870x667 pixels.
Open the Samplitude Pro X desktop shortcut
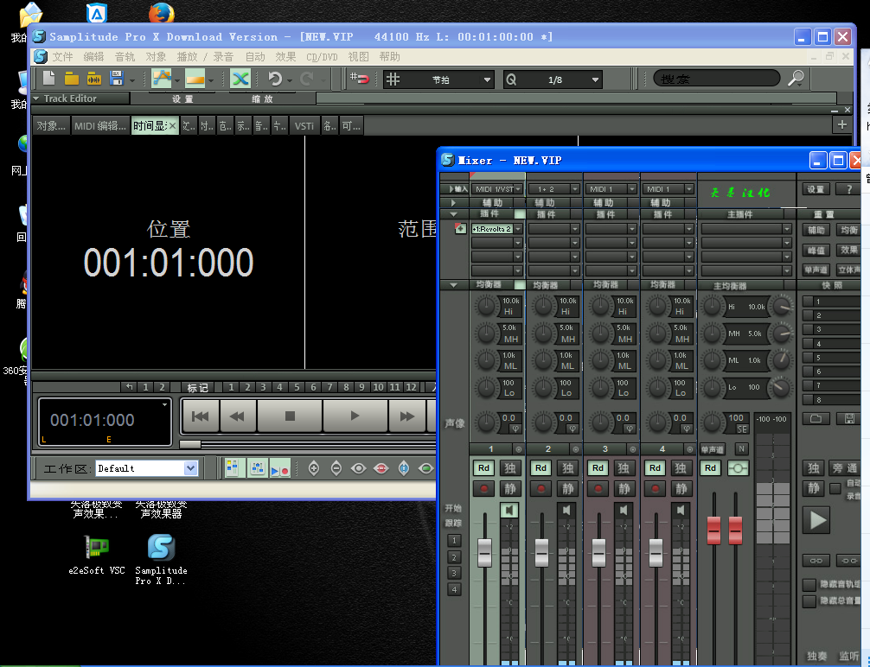(161, 559)
